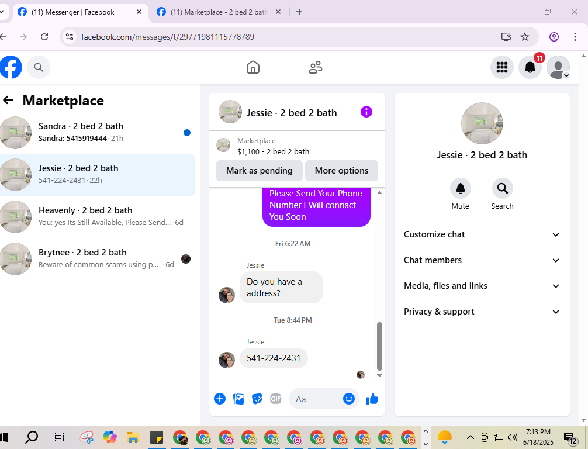
Task: Open conversation info purple icon
Action: [x=366, y=112]
